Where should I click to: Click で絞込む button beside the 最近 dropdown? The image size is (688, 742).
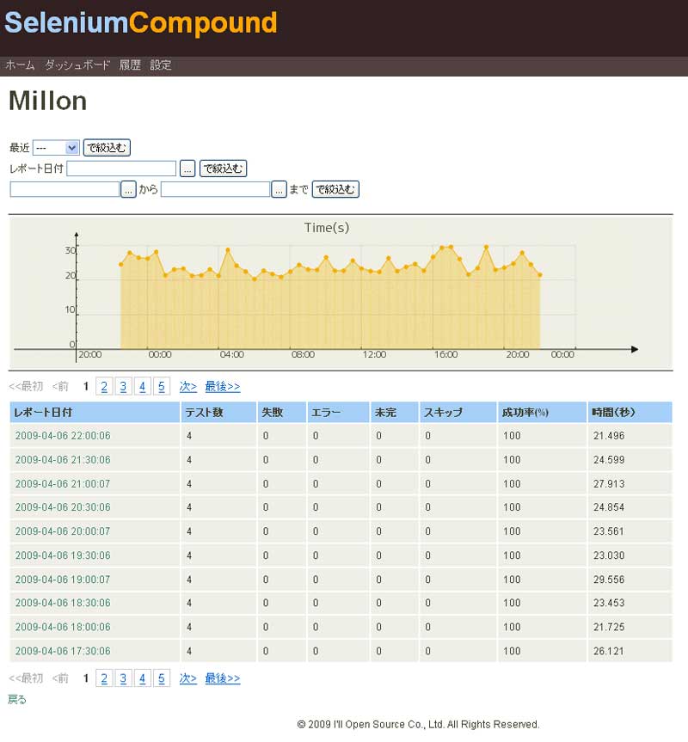[107, 148]
